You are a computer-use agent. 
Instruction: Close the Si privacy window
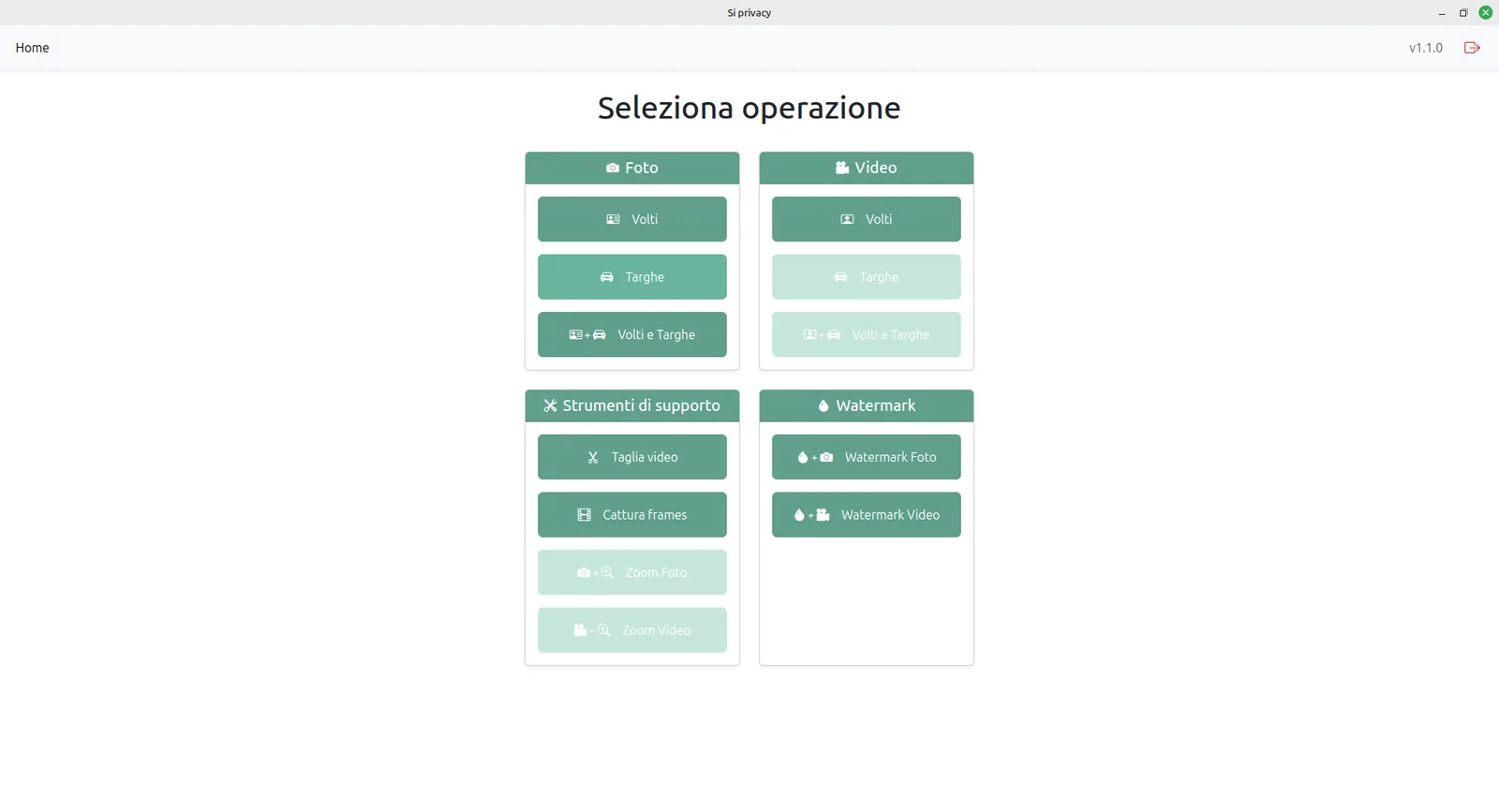tap(1485, 13)
